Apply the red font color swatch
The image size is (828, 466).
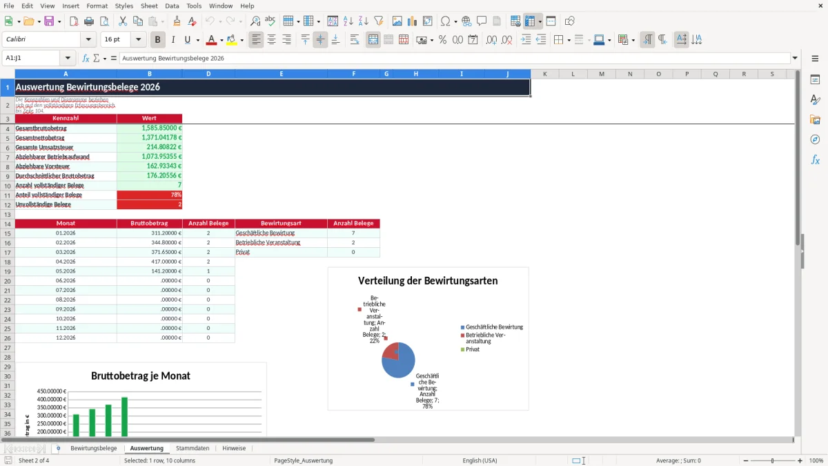(x=211, y=40)
